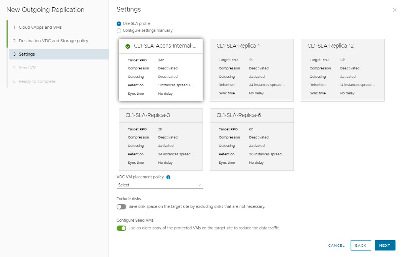Pick the CL1-SLA-Replica-6 profile card
This screenshot has width=402, height=257.
tap(252, 139)
